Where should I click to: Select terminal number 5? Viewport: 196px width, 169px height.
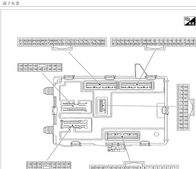(x=158, y=168)
